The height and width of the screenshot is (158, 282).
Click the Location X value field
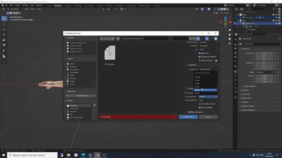click(x=264, y=53)
